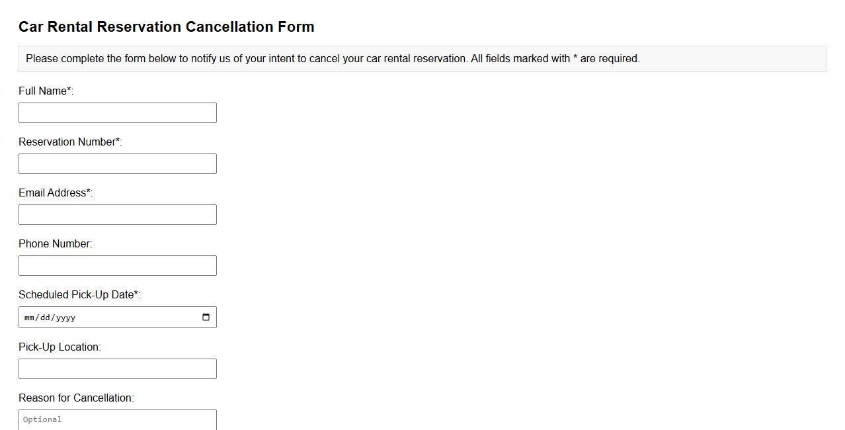
Task: Click the Car Rental Reservation Cancellation heading
Action: tap(167, 26)
